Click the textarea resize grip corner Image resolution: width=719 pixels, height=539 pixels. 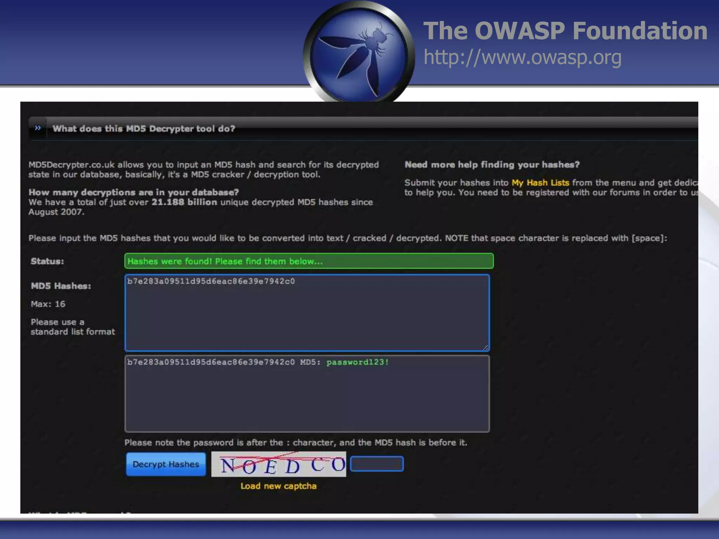pyautogui.click(x=486, y=347)
